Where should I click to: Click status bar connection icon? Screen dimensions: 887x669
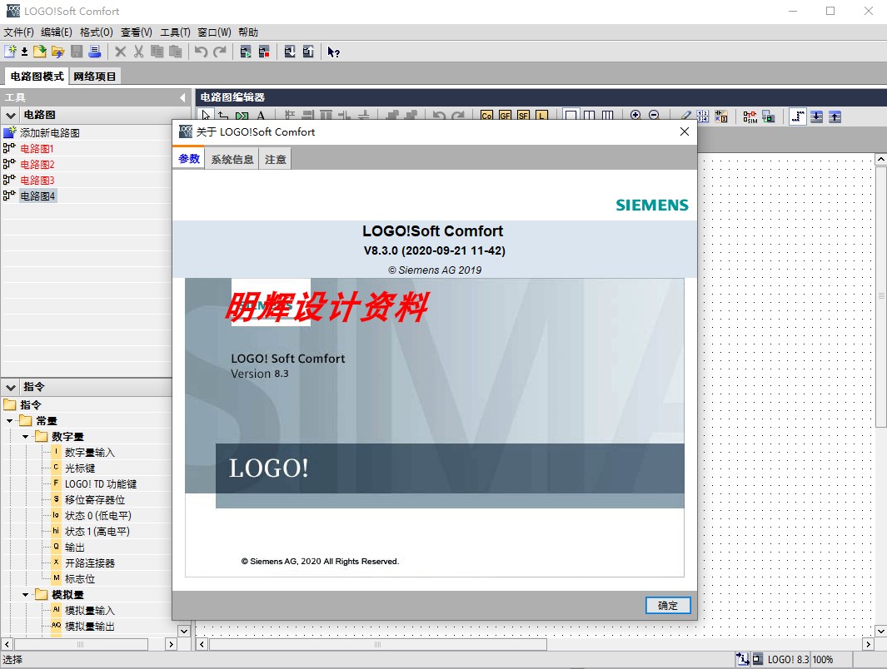(742, 659)
